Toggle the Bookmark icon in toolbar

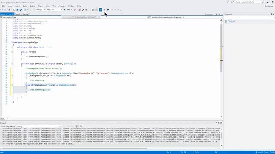point(108,9)
